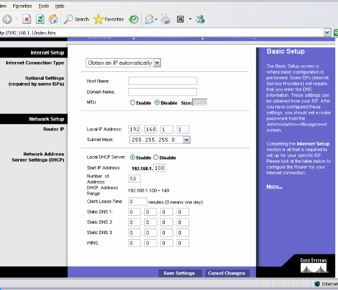Go to the browser Home page icon
The width and height of the screenshot is (338, 290).
coord(53,19)
